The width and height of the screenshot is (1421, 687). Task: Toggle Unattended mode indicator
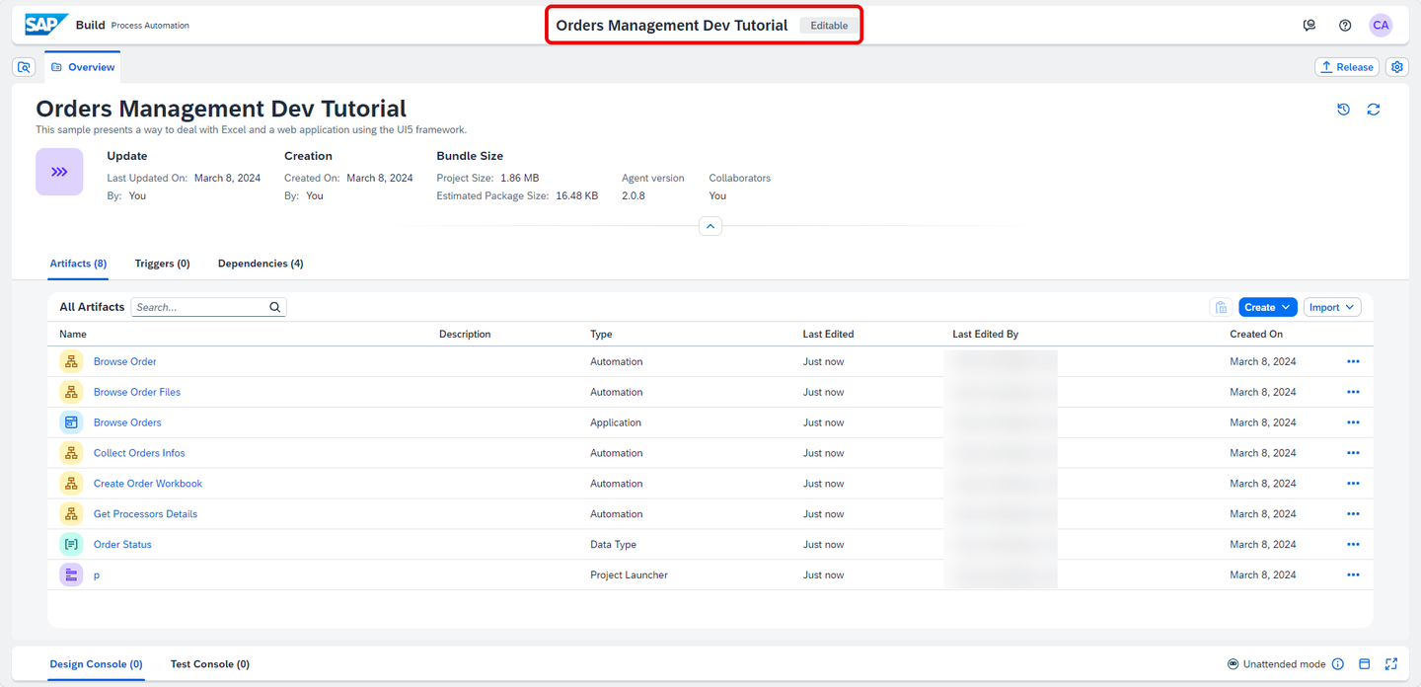click(1234, 664)
